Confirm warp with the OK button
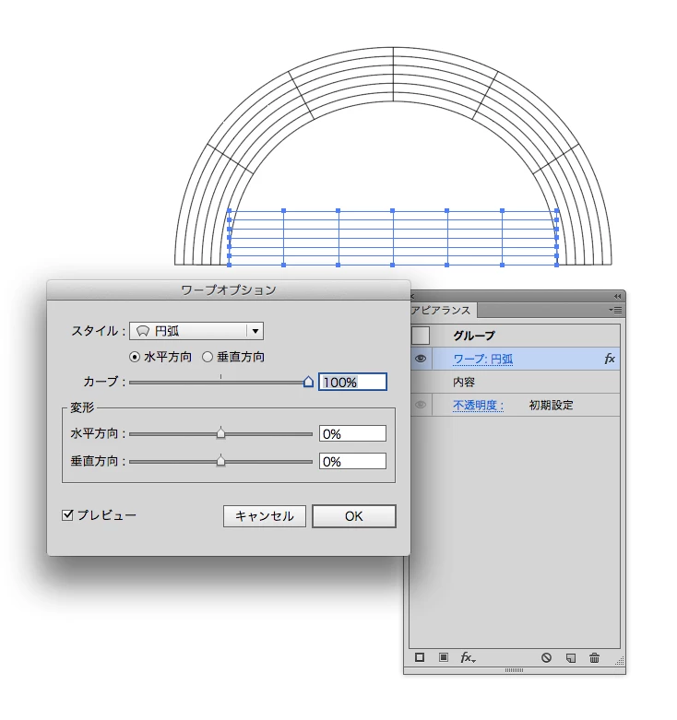The image size is (677, 720). tap(353, 516)
